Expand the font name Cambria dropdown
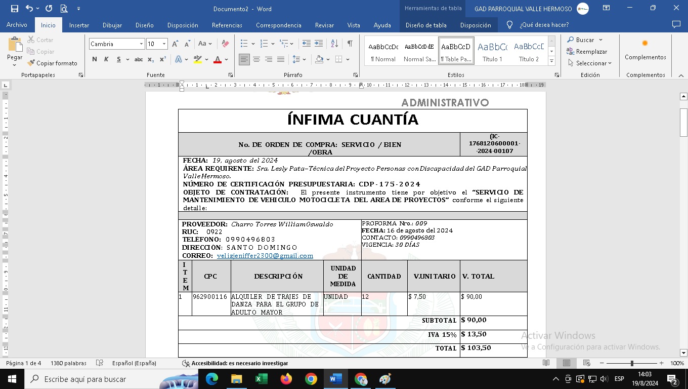The height and width of the screenshot is (389, 688). click(x=141, y=44)
